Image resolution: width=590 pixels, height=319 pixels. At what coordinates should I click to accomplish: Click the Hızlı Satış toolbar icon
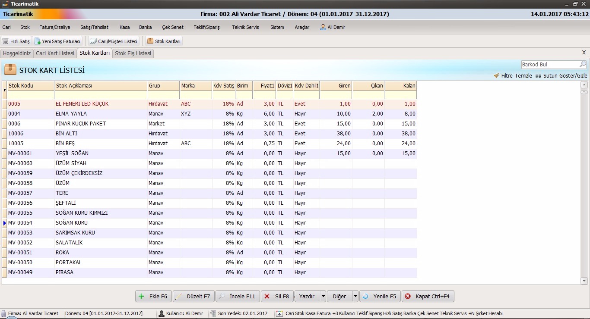tap(16, 41)
